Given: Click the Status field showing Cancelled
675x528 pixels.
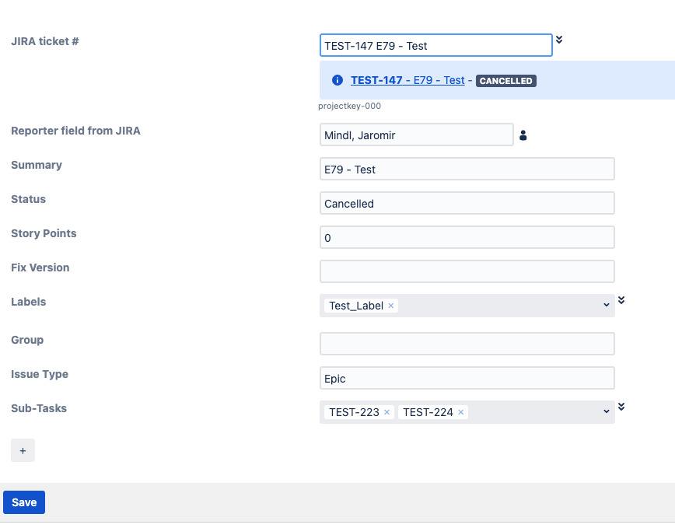Looking at the screenshot, I should (467, 203).
